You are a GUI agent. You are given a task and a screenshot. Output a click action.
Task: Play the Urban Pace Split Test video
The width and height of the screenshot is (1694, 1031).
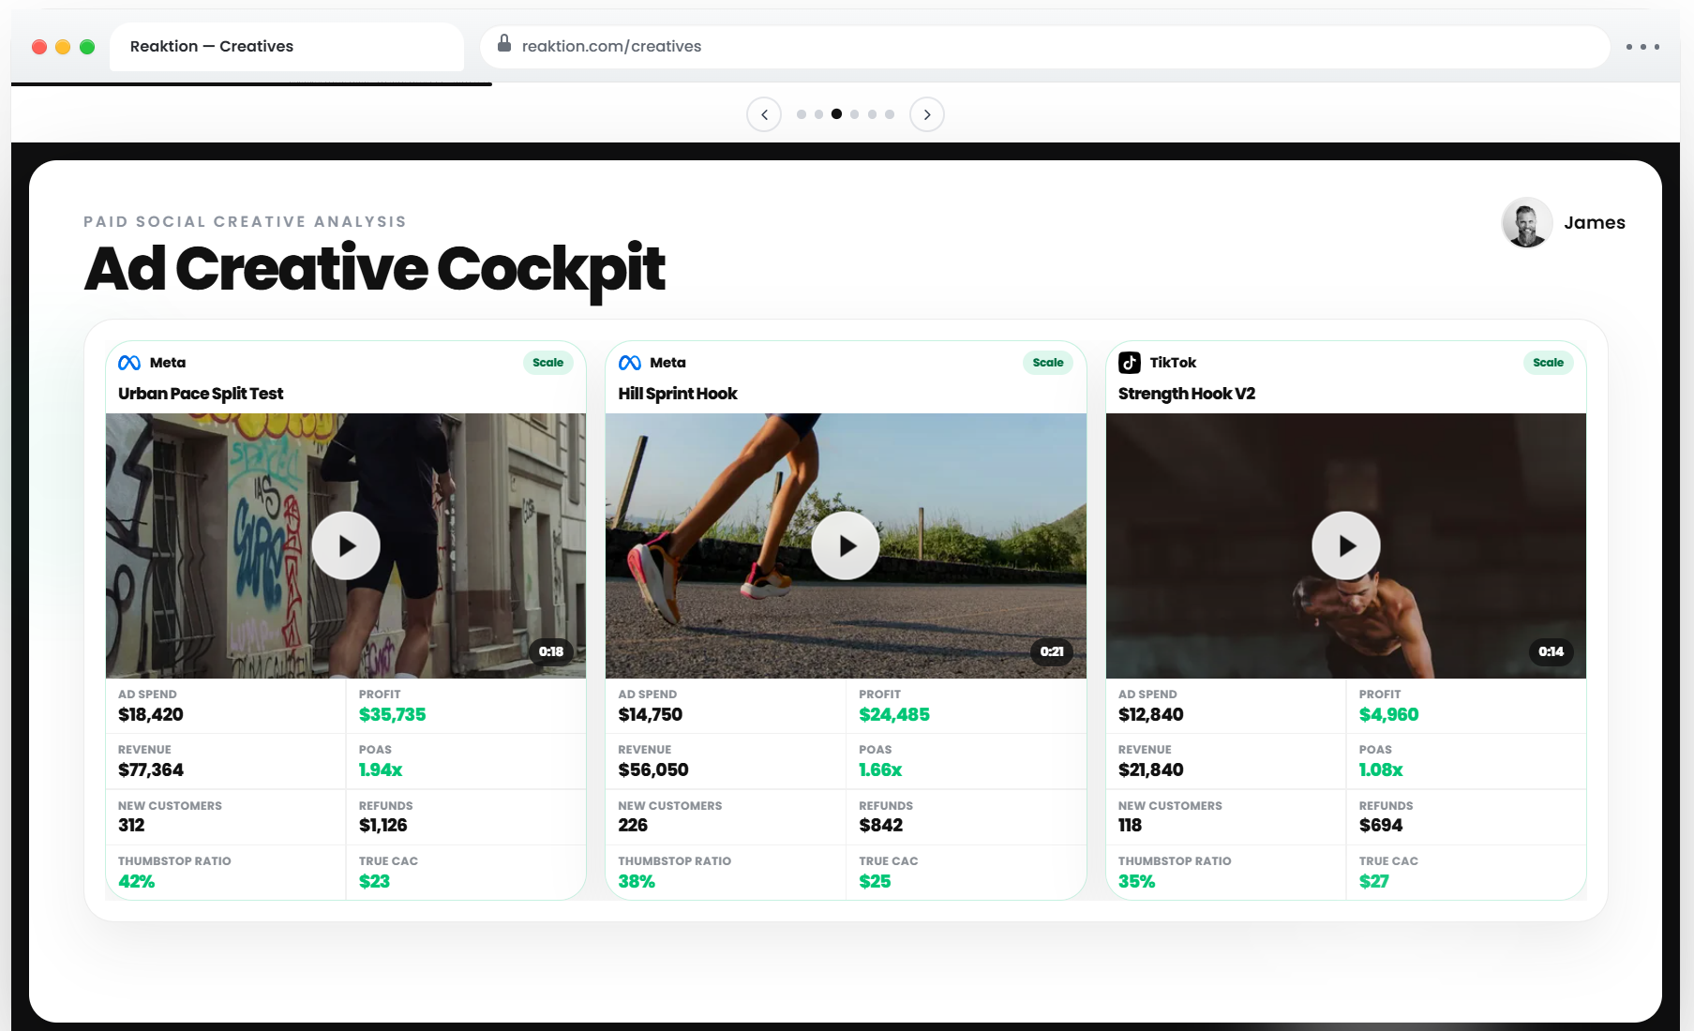click(x=346, y=545)
